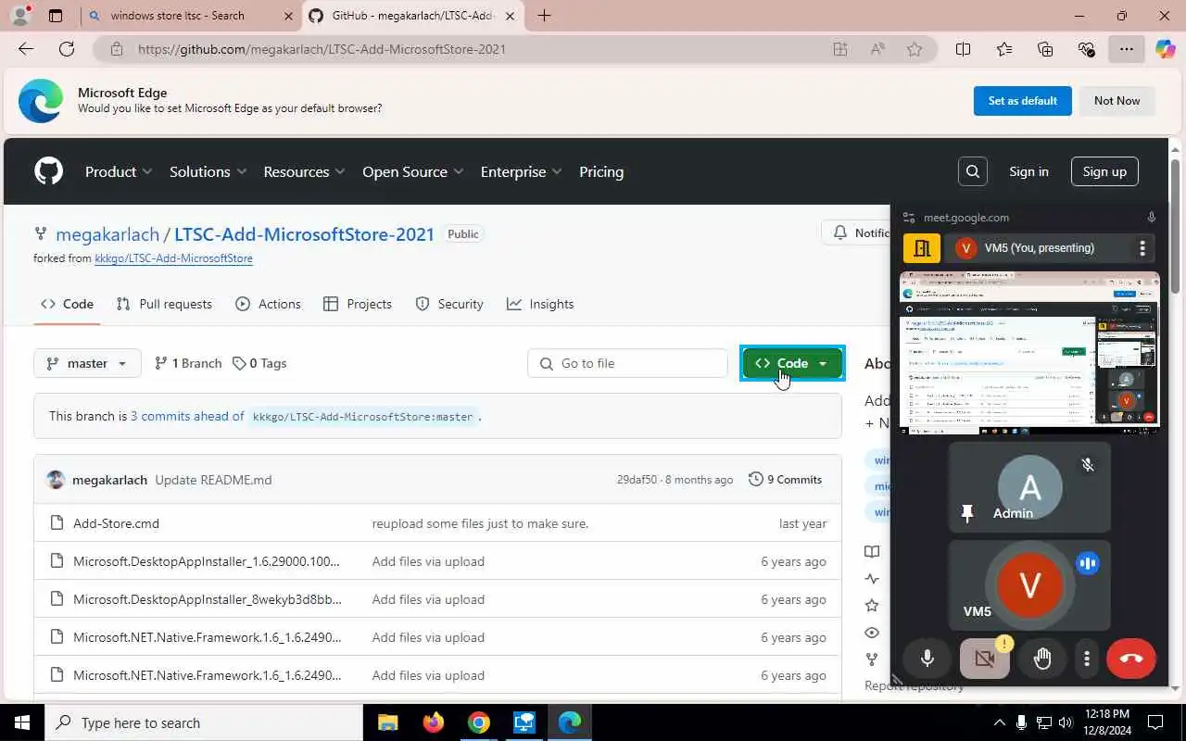1186x741 pixels.
Task: Expand the Open Source menu
Action: pyautogui.click(x=413, y=171)
